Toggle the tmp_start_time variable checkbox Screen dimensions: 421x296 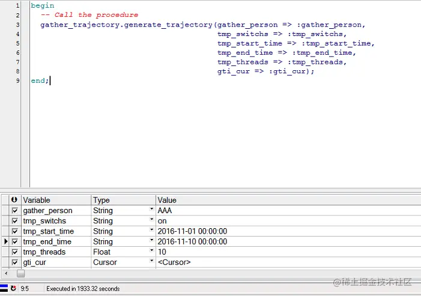15,231
